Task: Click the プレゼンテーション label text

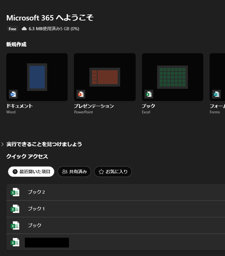Action: (94, 106)
